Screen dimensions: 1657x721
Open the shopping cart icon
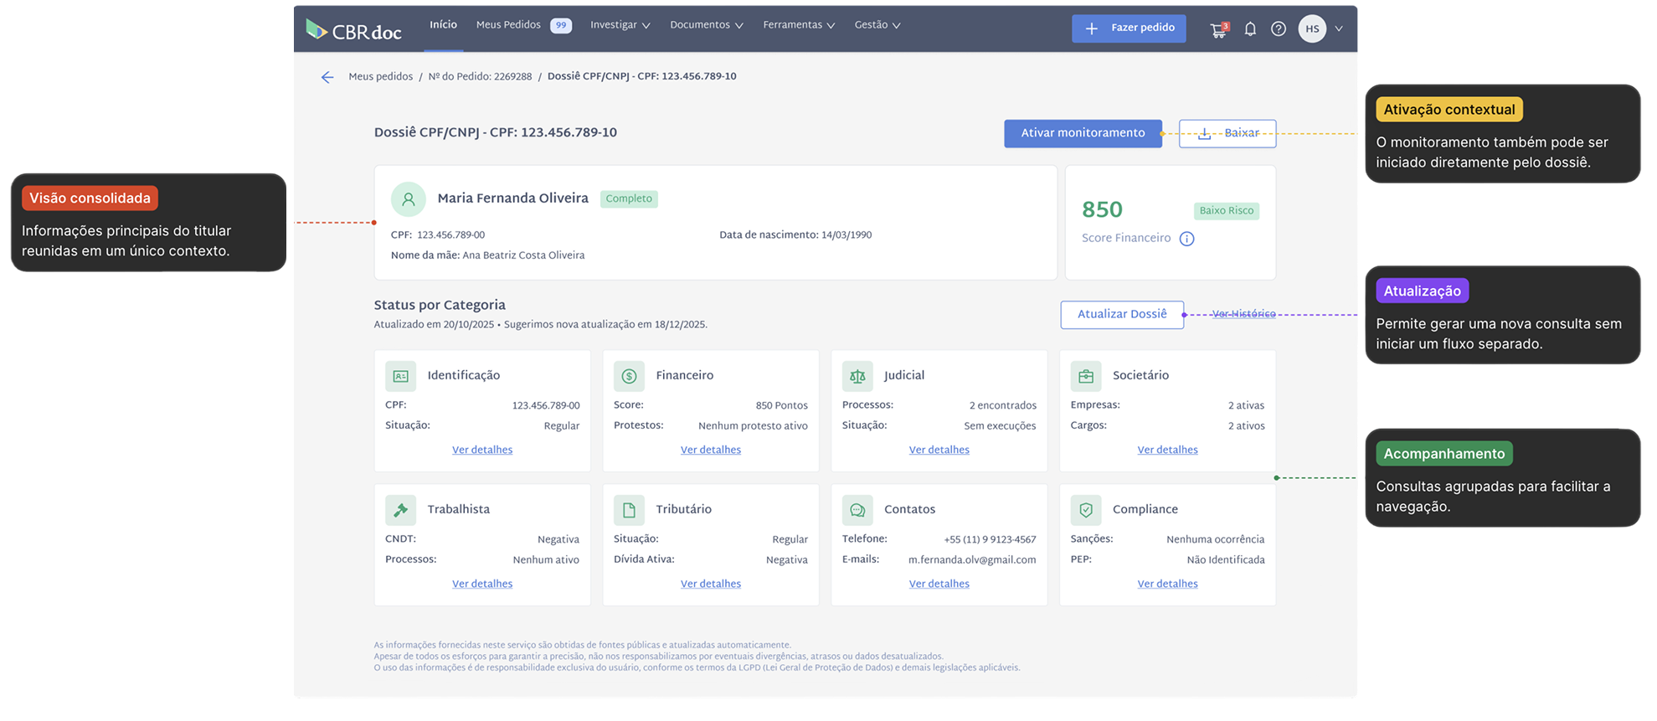pos(1219,29)
